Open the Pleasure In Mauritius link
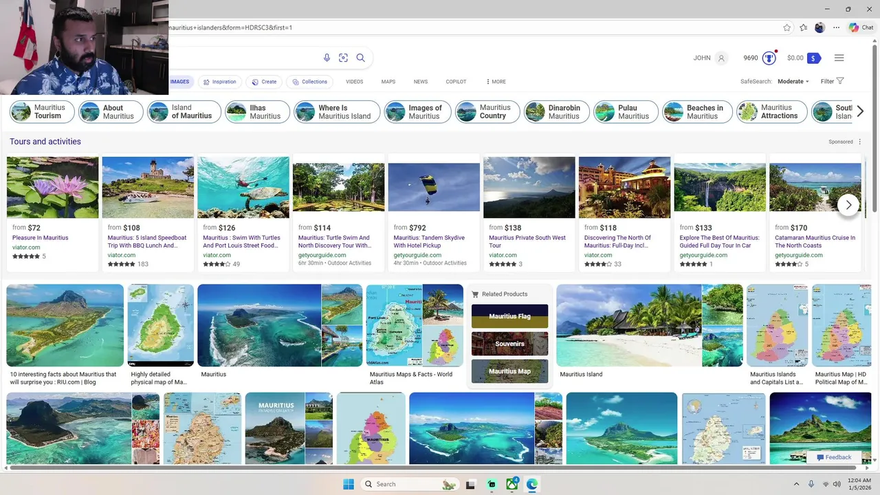The image size is (880, 495). click(x=41, y=238)
